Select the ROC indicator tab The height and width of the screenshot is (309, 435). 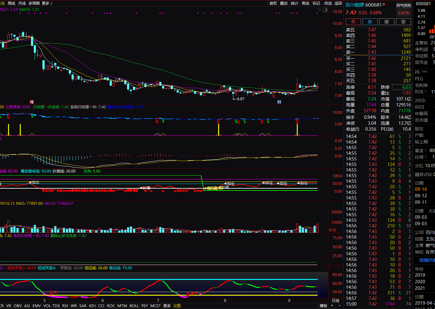point(111,306)
